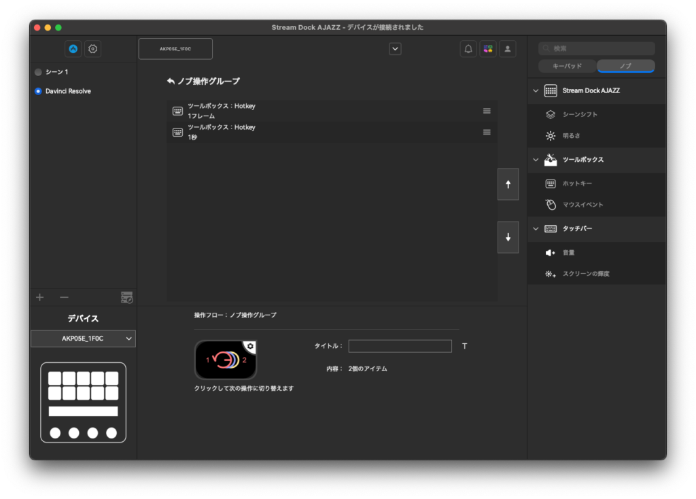696x499 pixels.
Task: Open the profile dropdown chevron at top center
Action: click(x=395, y=48)
